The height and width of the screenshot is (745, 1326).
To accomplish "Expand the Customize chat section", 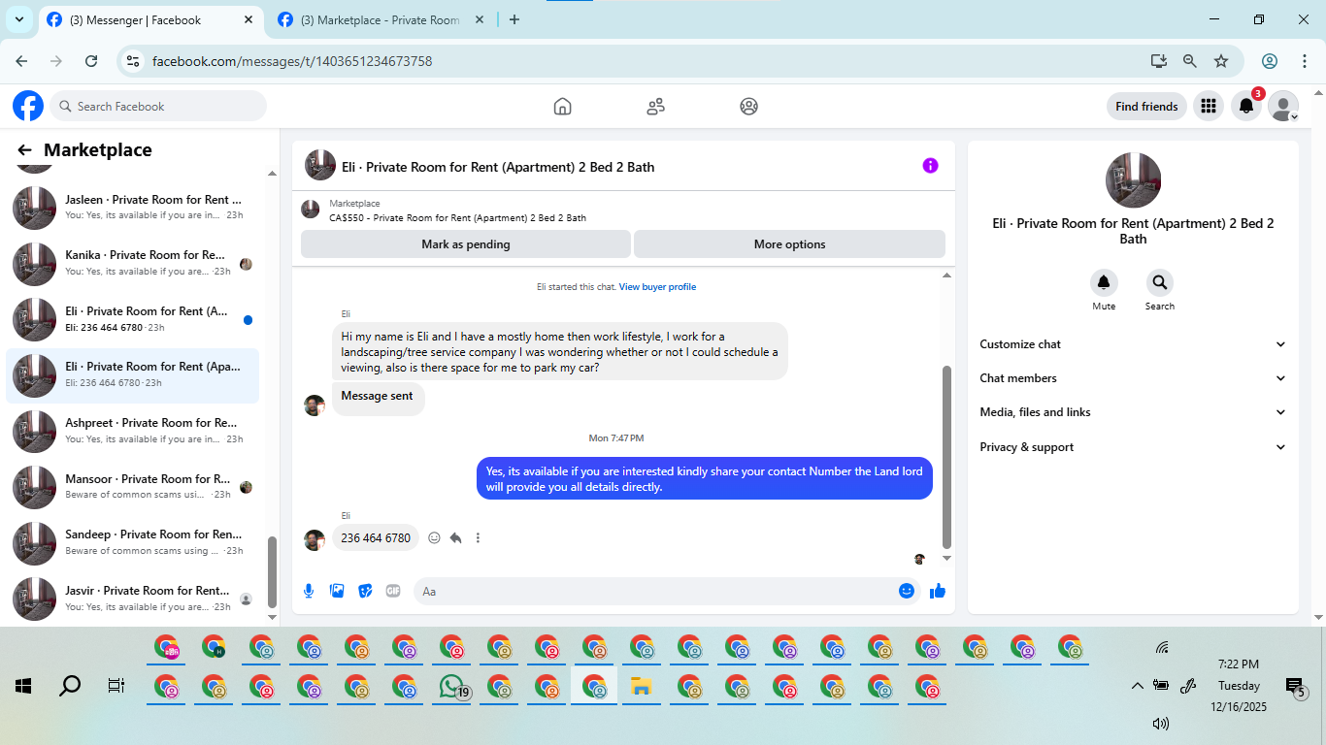I will [1133, 344].
